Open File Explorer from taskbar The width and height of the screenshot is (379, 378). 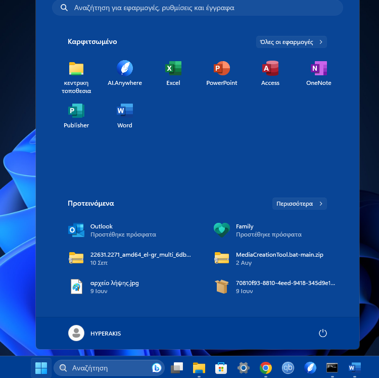tap(199, 368)
